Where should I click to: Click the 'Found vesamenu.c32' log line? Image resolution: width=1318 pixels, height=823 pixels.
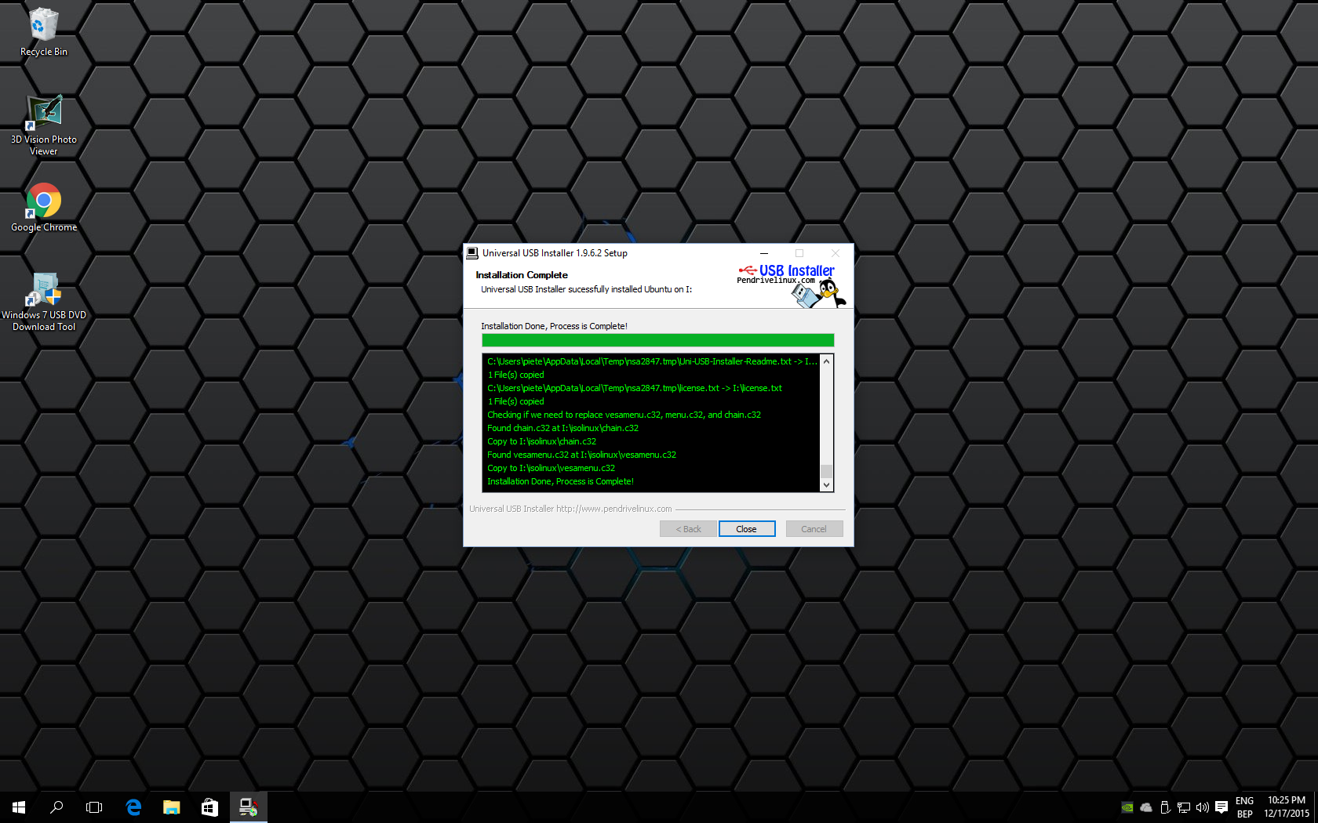click(581, 455)
